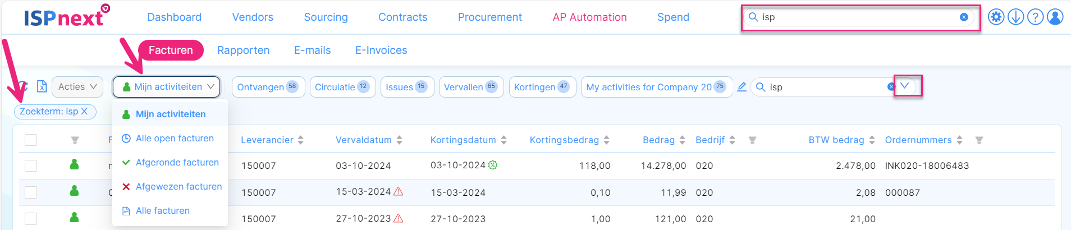This screenshot has height=230, width=1071.
Task: Collapse the Mijn activiteiten dropdown
Action: [166, 87]
